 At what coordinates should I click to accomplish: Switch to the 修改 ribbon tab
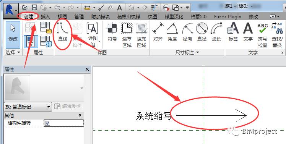(x=253, y=17)
